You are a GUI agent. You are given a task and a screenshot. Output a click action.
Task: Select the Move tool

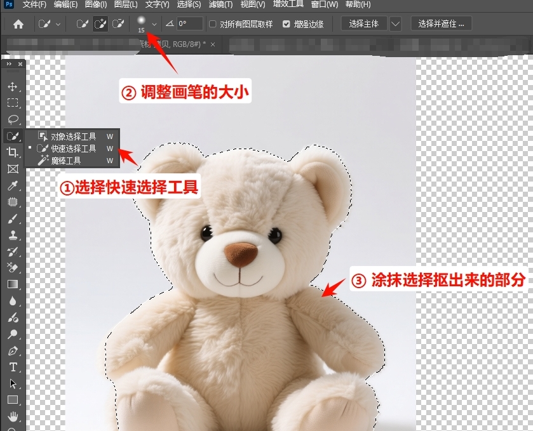coord(13,85)
